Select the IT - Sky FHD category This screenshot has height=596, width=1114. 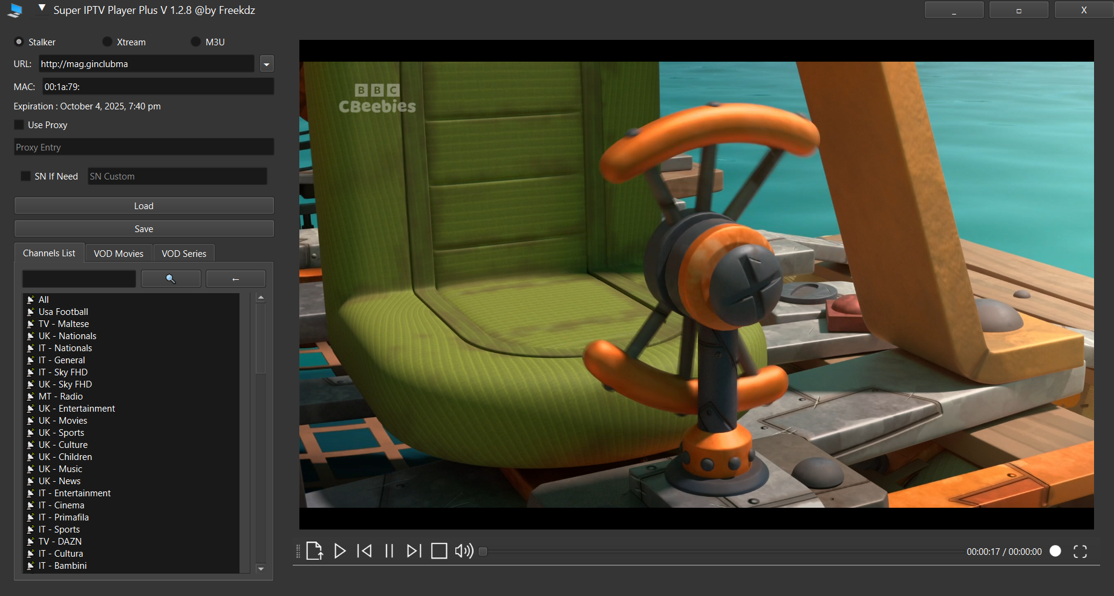pos(131,372)
